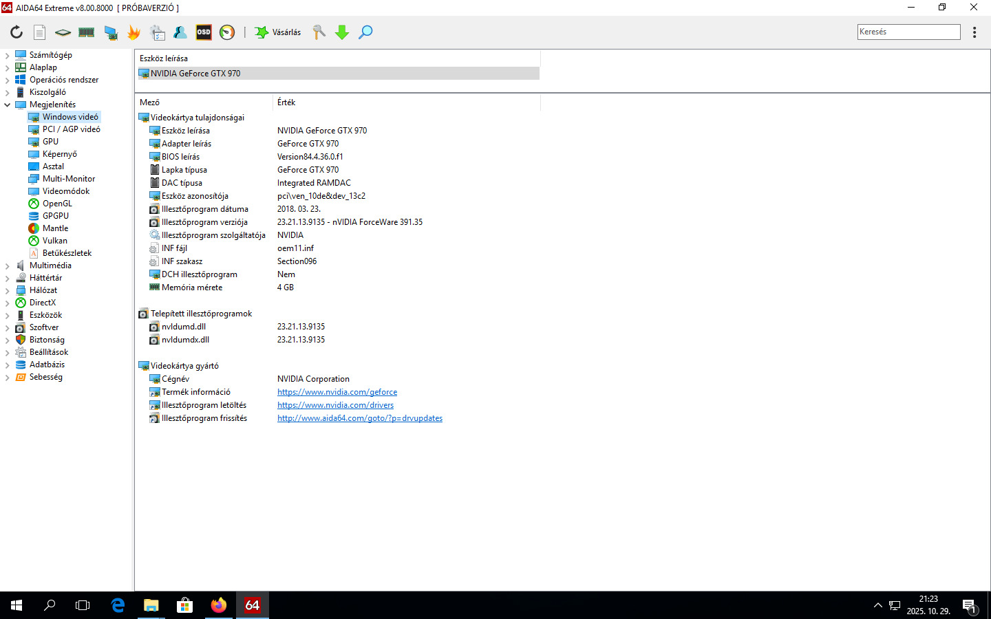Open the nvidia.com/drivers link
This screenshot has height=619, width=991.
click(x=336, y=405)
